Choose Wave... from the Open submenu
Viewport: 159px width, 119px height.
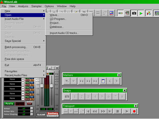click(x=69, y=15)
